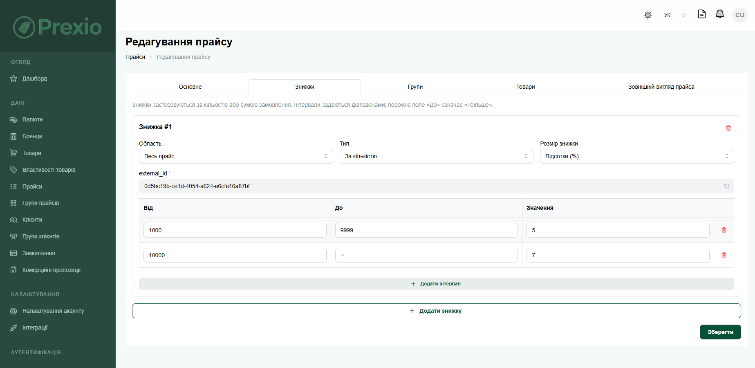The height and width of the screenshot is (368, 755).
Task: Click the Від field containing 1000
Action: point(235,230)
